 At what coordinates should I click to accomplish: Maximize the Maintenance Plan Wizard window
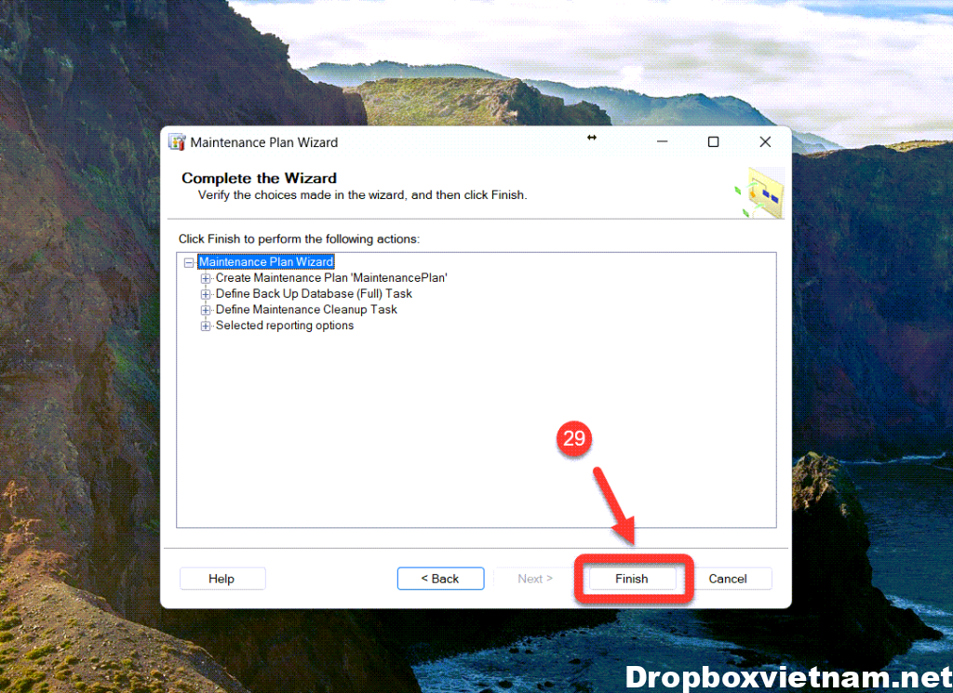tap(713, 142)
